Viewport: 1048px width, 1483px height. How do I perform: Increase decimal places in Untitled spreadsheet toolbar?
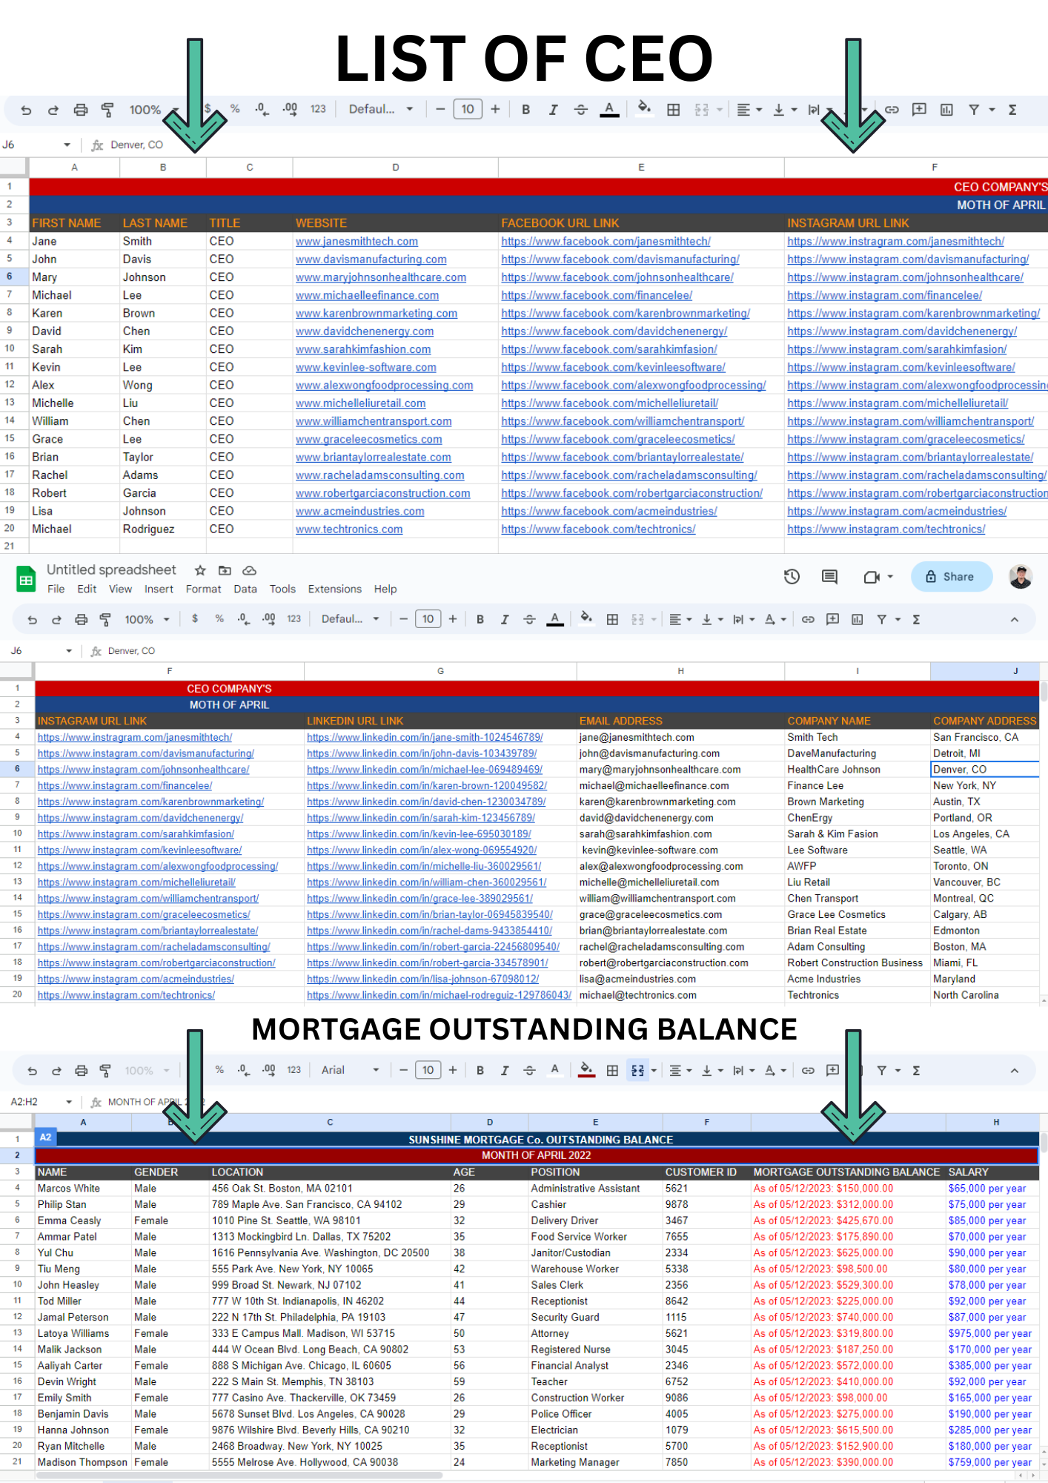(x=268, y=618)
